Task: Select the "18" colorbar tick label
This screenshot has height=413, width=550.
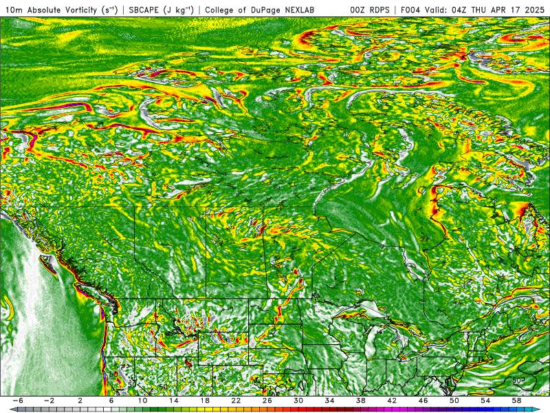Action: pos(205,401)
